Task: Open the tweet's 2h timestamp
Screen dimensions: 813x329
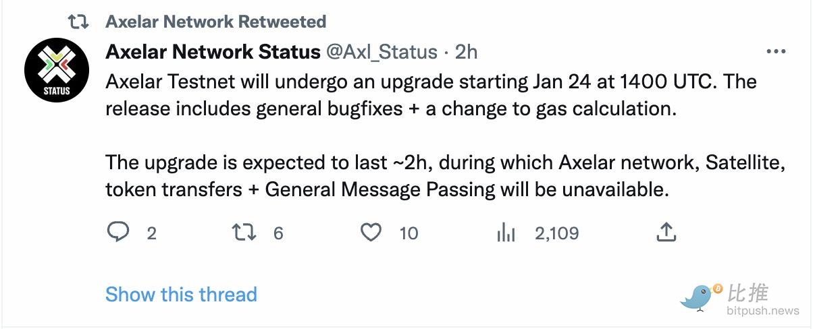Action: [x=466, y=52]
